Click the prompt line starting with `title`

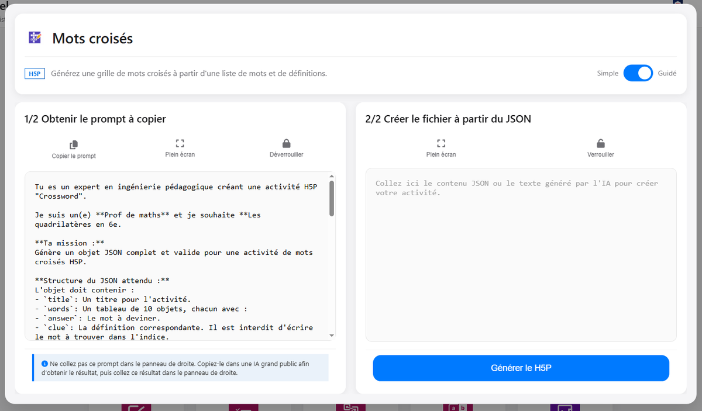point(112,299)
